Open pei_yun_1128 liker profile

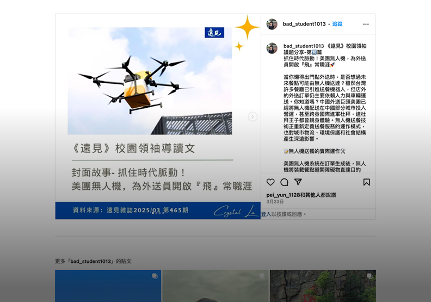tap(283, 195)
